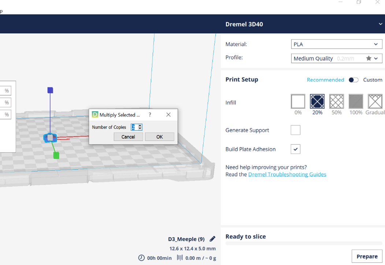Click the filament usage icon
Screen dimensions: 385x265
180,258
